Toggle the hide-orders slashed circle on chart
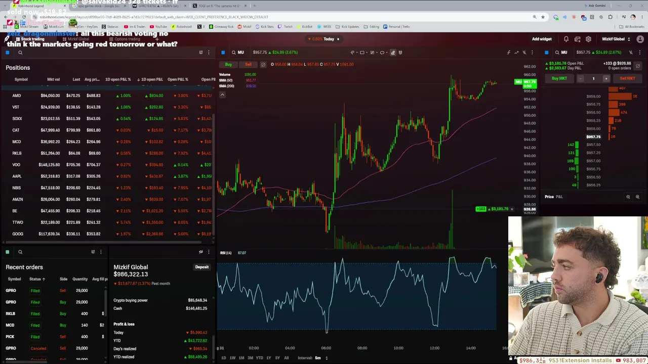Screen dimensions: 648x364 (x=263, y=64)
